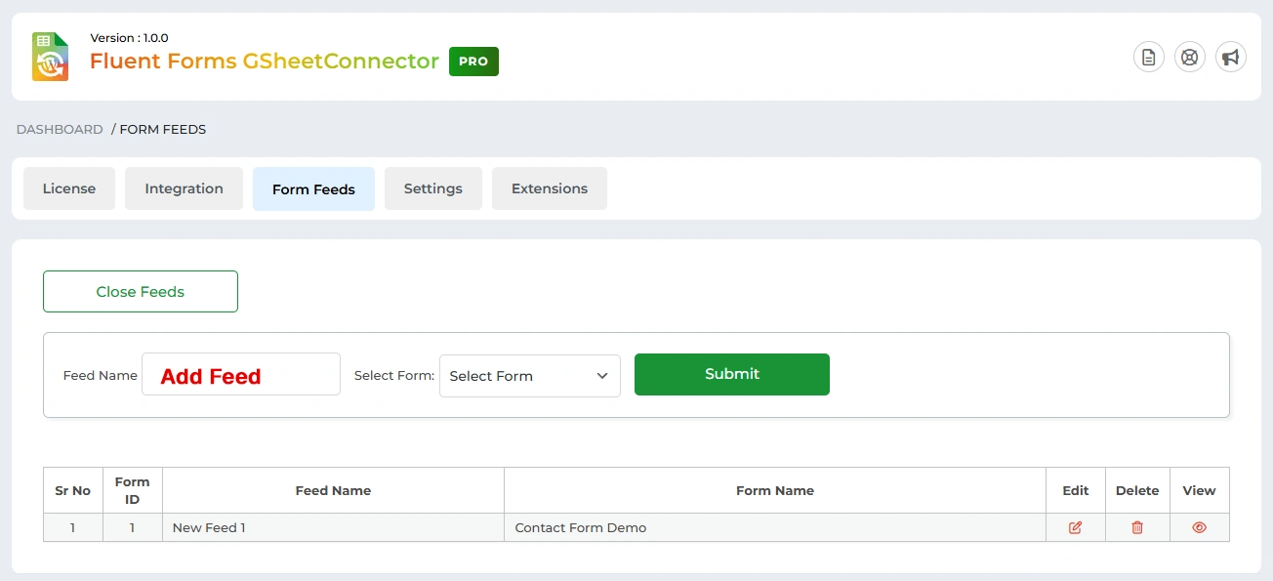Click the 'Contact Form Demo' cell
Viewport: 1273px width, 581px height.
775,527
